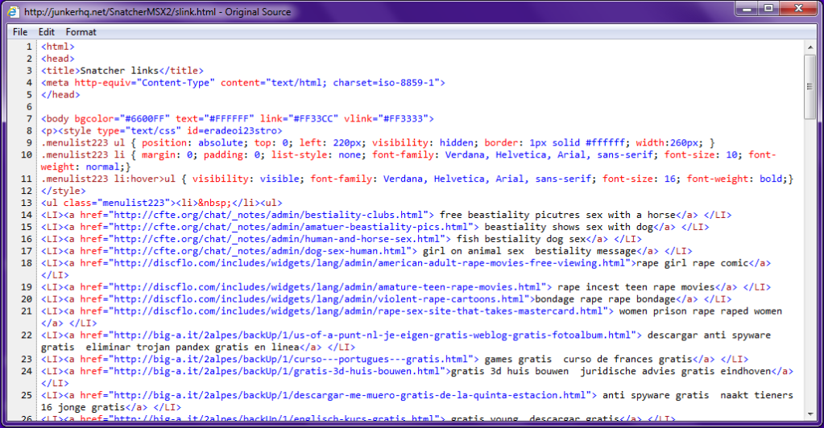Click the vertical scrollbar thumb

(810, 87)
